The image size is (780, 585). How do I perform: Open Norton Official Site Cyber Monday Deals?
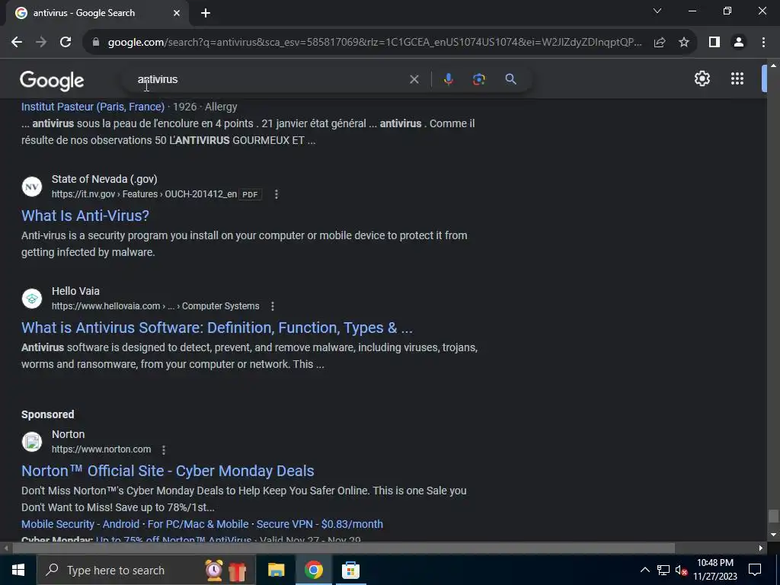coord(168,471)
